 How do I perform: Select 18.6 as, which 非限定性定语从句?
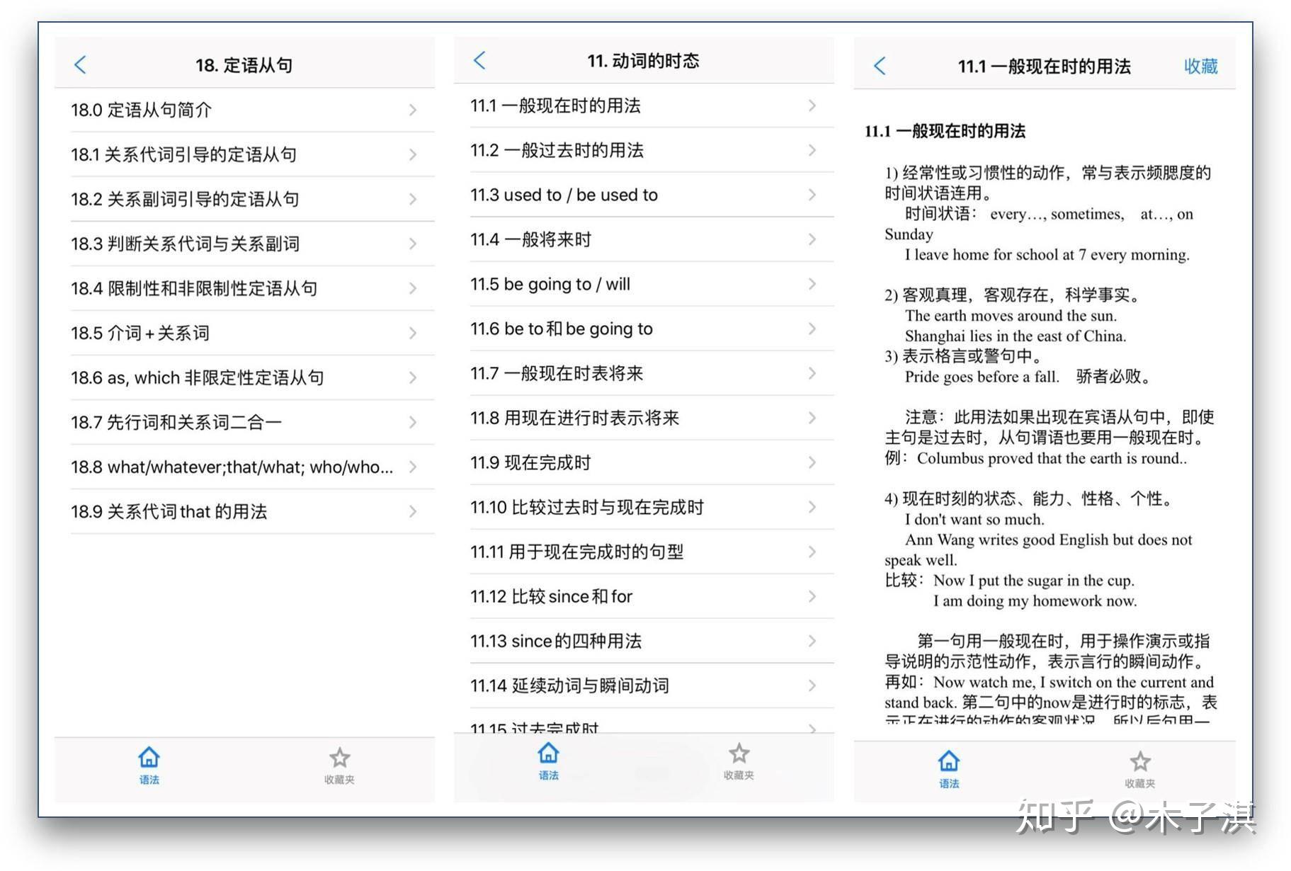(x=245, y=377)
